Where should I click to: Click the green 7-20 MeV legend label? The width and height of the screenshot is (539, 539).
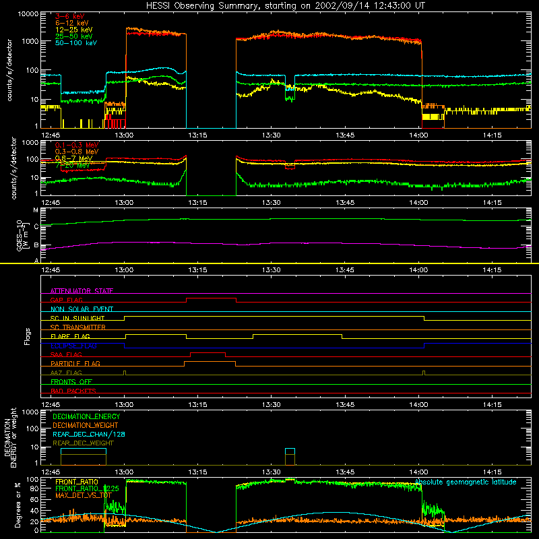(72, 165)
